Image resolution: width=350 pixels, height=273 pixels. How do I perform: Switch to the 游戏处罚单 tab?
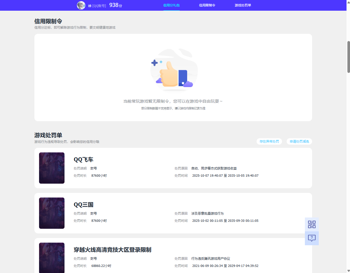(x=243, y=5)
